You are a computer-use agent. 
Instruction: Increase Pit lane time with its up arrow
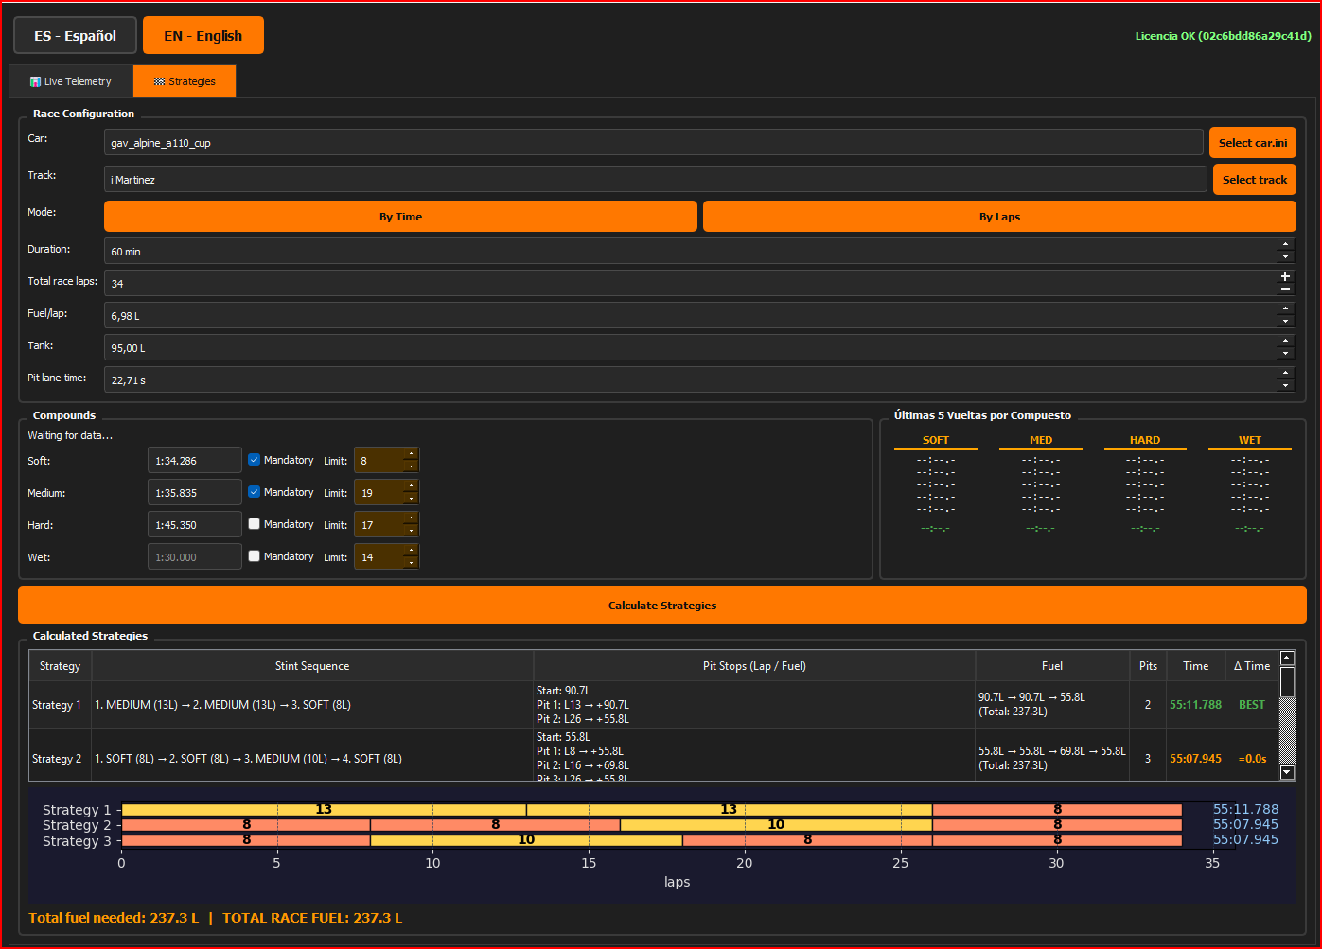coord(1285,374)
